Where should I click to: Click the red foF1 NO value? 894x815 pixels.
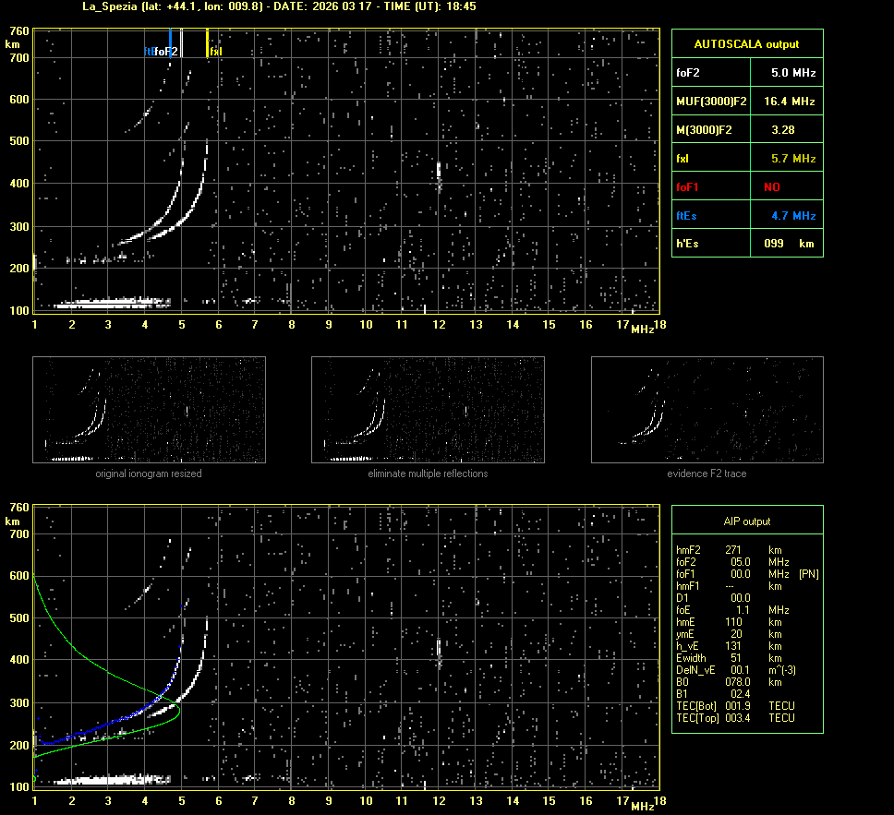pyautogui.click(x=772, y=187)
